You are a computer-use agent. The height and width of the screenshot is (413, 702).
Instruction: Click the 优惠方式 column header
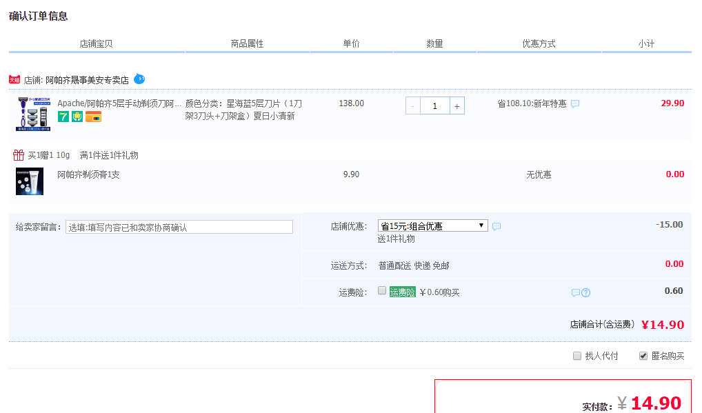(539, 43)
